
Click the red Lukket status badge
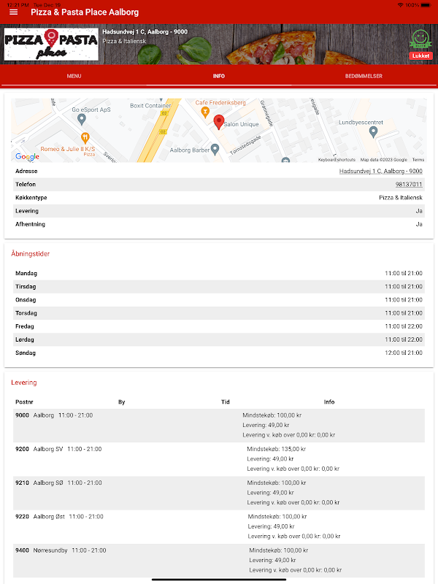[420, 55]
